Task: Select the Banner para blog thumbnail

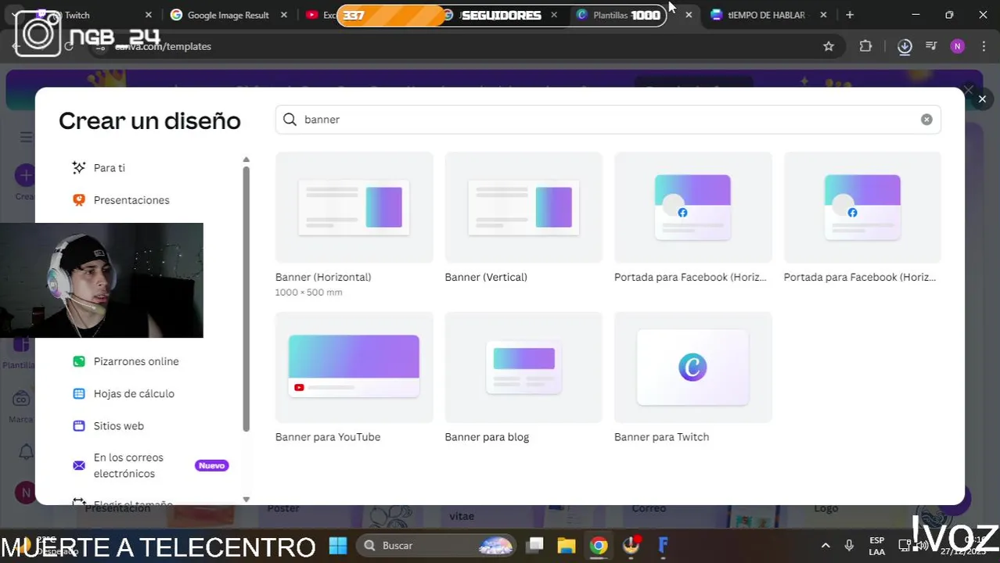Action: coord(523,368)
